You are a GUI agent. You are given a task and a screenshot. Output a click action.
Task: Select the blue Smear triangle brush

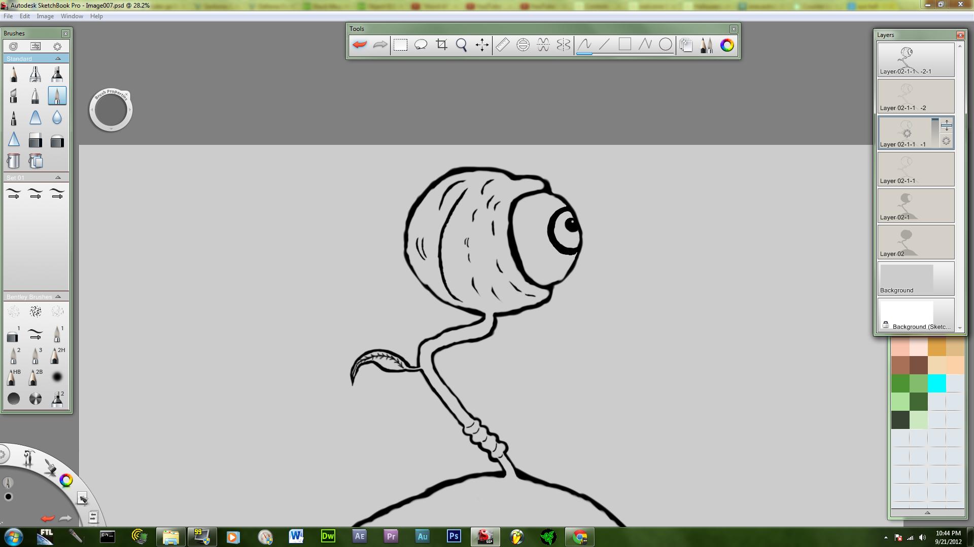click(36, 118)
